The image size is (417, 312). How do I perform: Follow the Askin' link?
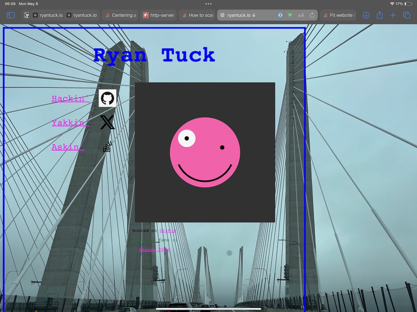point(68,147)
